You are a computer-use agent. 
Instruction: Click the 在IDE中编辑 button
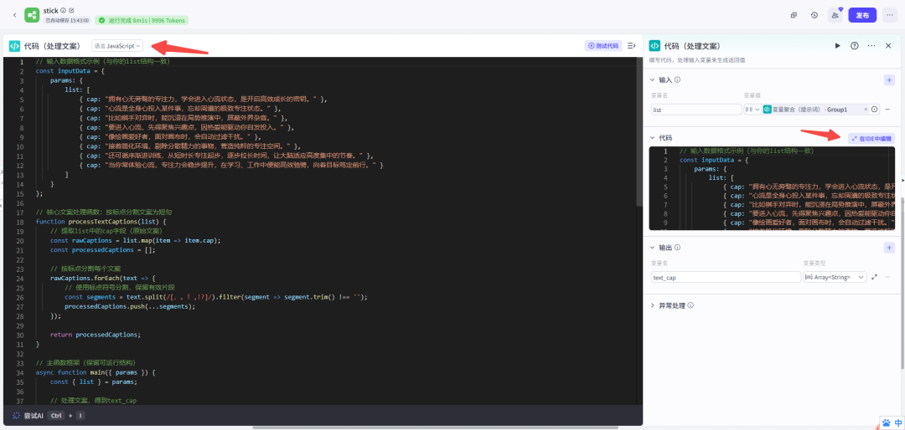871,138
